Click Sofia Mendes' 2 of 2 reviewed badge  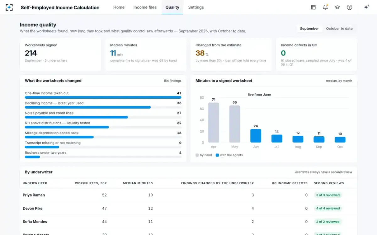(x=328, y=222)
